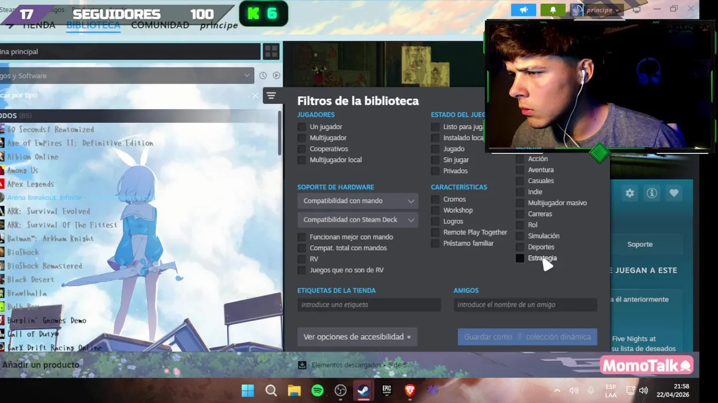Open the Steam notifications bell
The height and width of the screenshot is (403, 718).
pos(553,10)
